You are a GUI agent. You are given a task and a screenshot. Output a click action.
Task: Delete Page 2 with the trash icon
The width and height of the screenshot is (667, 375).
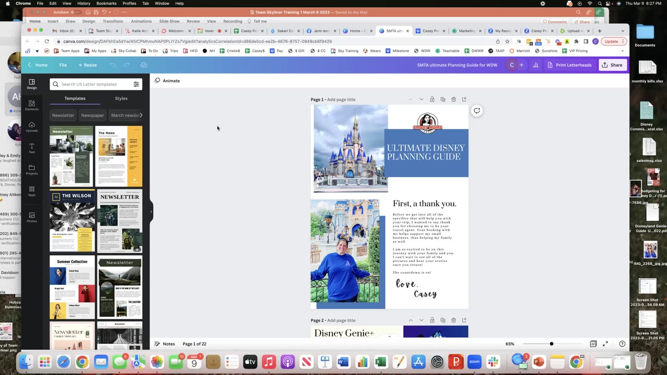pyautogui.click(x=453, y=320)
